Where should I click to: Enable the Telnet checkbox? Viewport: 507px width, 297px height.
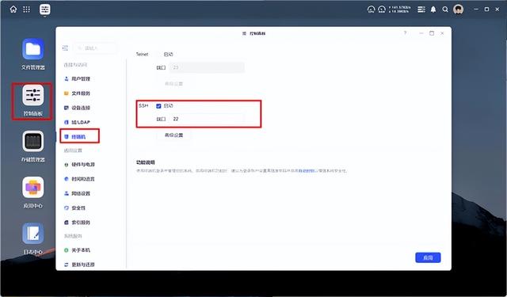tap(158, 55)
